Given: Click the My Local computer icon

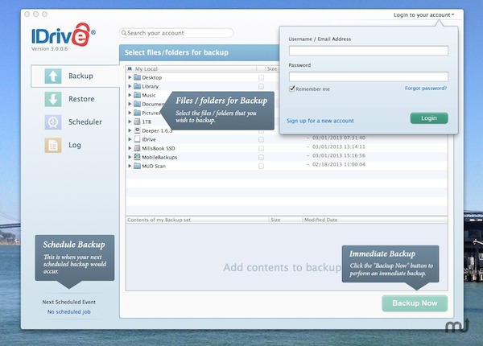Looking at the screenshot, I should pyautogui.click(x=130, y=68).
